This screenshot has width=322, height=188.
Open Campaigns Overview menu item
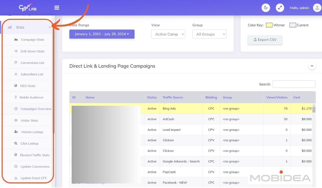point(36,109)
